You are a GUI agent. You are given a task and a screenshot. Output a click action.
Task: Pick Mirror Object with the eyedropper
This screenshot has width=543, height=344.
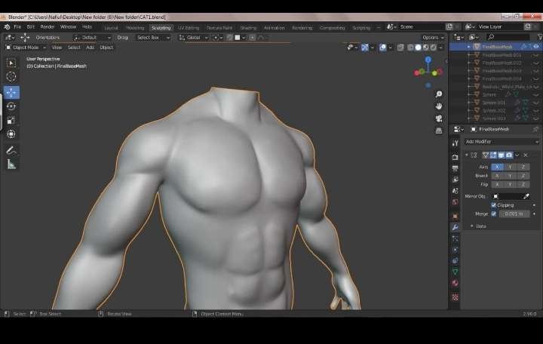tap(526, 196)
